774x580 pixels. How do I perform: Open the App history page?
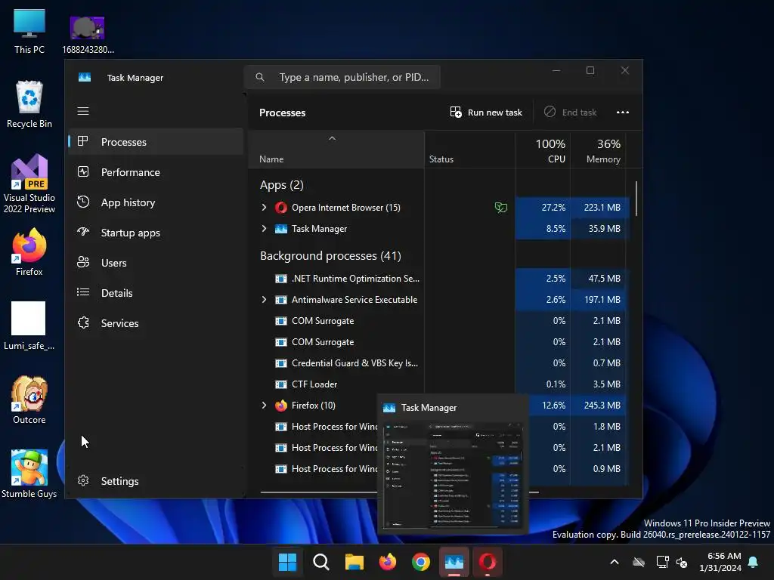[x=156, y=202]
